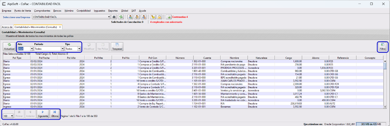The height and width of the screenshot is (126, 390).
Task: Open the Periodo dropdown
Action: (x=62, y=49)
